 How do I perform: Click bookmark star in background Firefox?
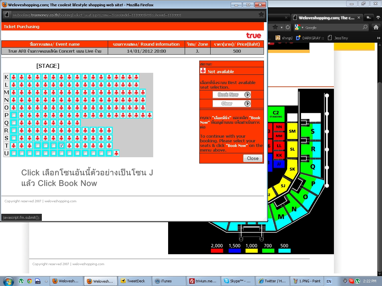click(275, 27)
